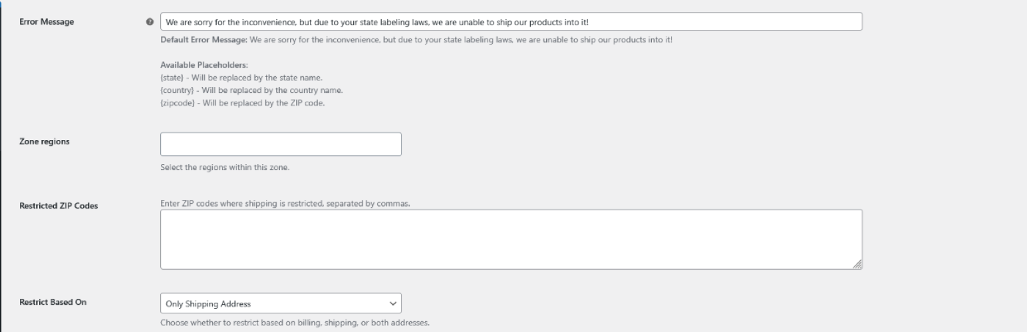This screenshot has height=332, width=1027.
Task: Click the help icon beside Error Message
Action: 149,22
